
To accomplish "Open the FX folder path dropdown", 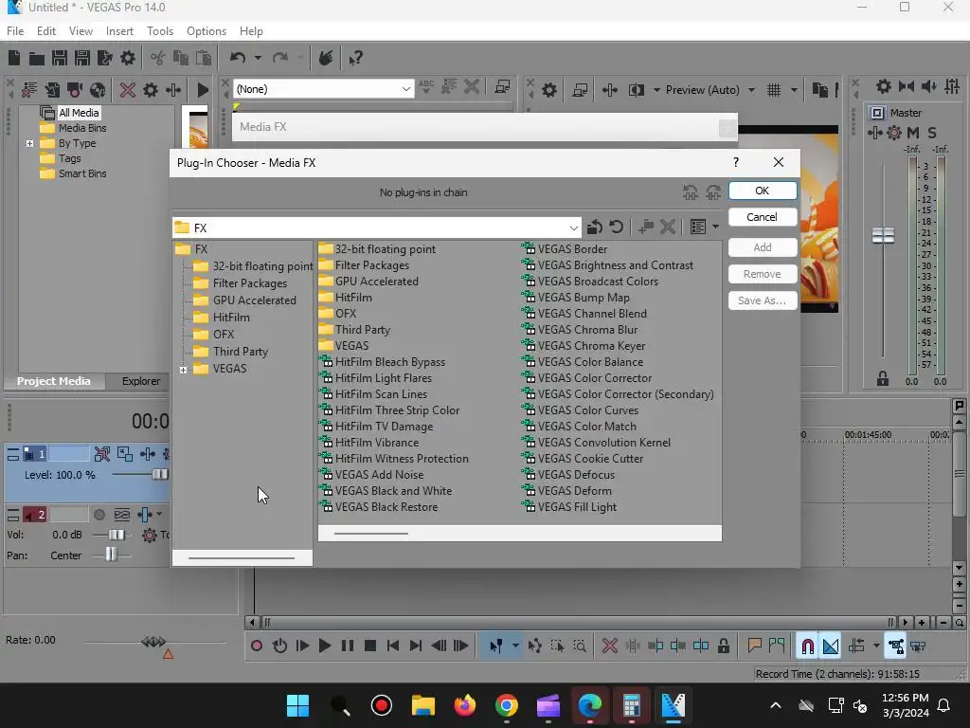I will (573, 227).
